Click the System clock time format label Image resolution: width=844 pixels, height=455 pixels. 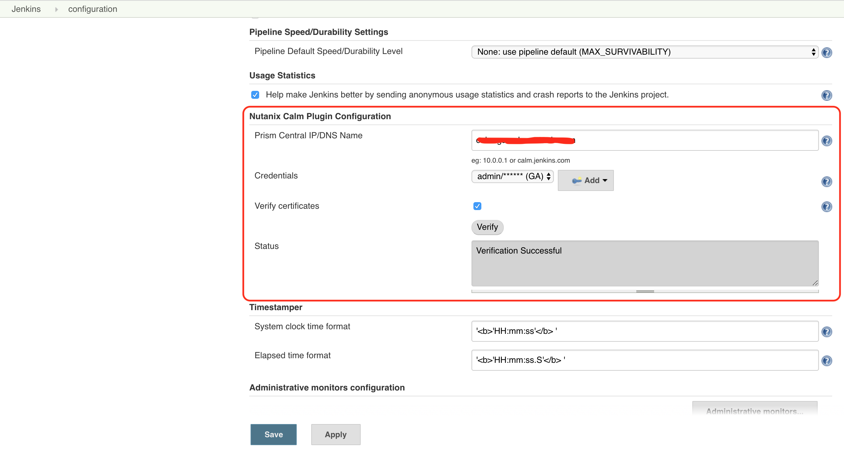pyautogui.click(x=302, y=326)
